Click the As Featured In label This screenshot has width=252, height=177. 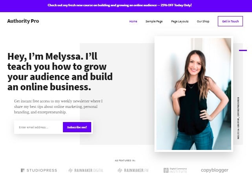coord(125,161)
